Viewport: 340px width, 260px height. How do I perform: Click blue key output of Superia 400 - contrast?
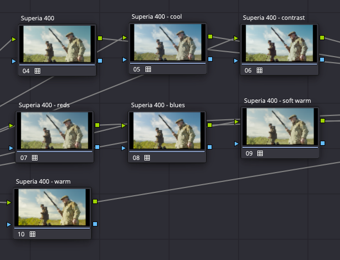point(322,59)
